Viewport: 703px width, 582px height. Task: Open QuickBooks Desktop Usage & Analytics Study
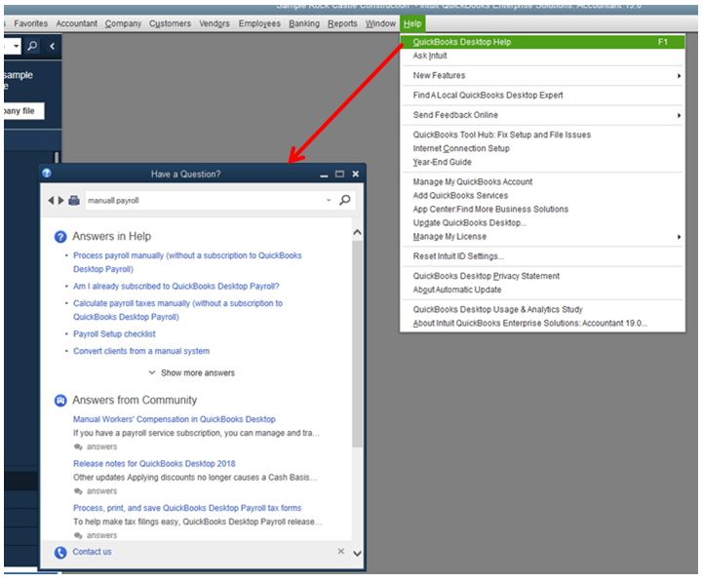[x=542, y=309]
